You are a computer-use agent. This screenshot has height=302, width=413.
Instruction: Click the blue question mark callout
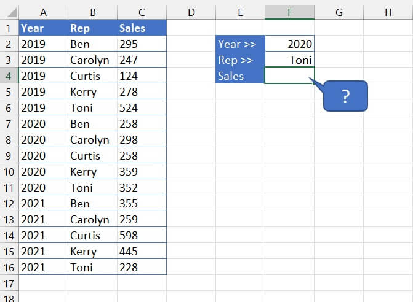(345, 96)
